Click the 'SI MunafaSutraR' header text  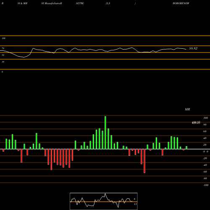coord(52,3)
